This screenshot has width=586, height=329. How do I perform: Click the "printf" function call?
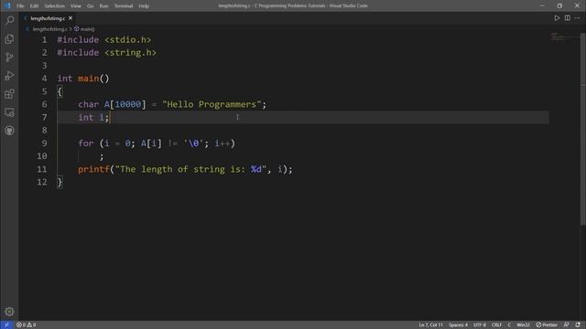[93, 169]
